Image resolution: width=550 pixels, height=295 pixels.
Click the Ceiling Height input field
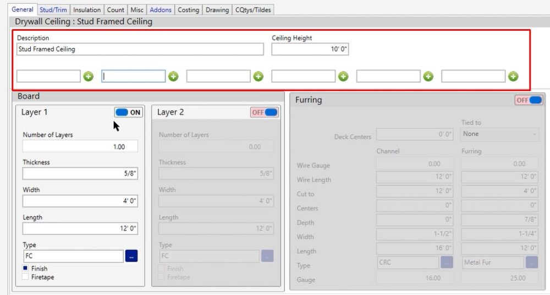pyautogui.click(x=310, y=49)
